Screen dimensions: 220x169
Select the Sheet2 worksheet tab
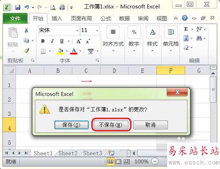click(x=68, y=153)
